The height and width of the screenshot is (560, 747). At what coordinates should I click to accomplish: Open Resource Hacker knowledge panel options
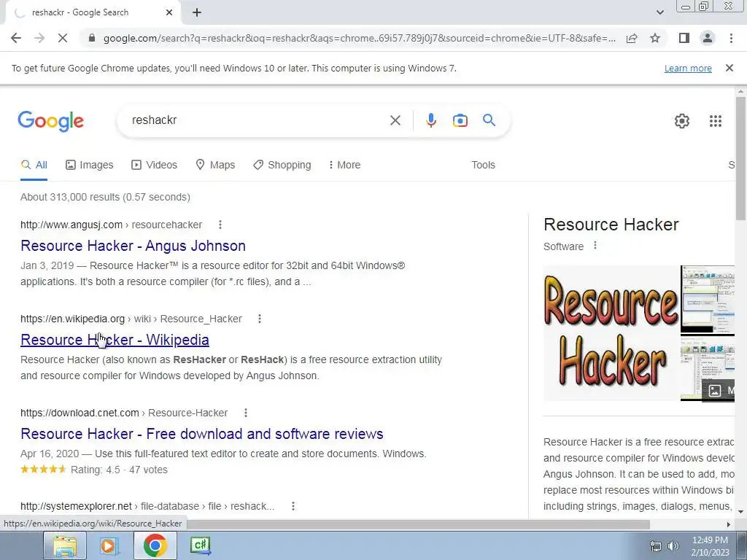point(595,246)
